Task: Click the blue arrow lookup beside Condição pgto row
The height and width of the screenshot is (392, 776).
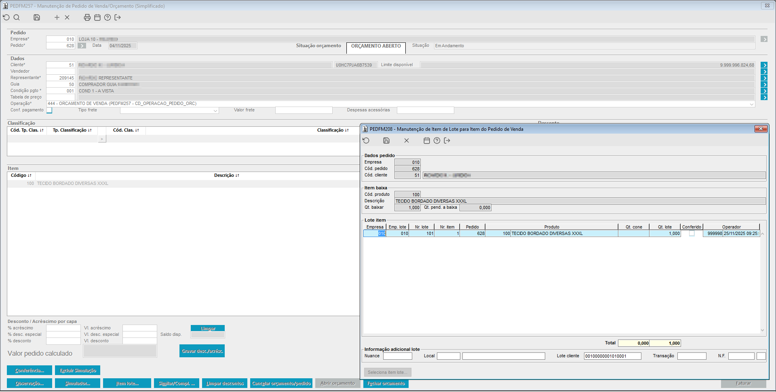Action: point(764,91)
